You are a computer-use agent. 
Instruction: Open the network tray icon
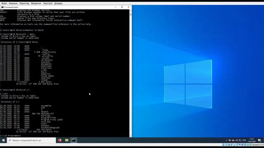(240, 140)
